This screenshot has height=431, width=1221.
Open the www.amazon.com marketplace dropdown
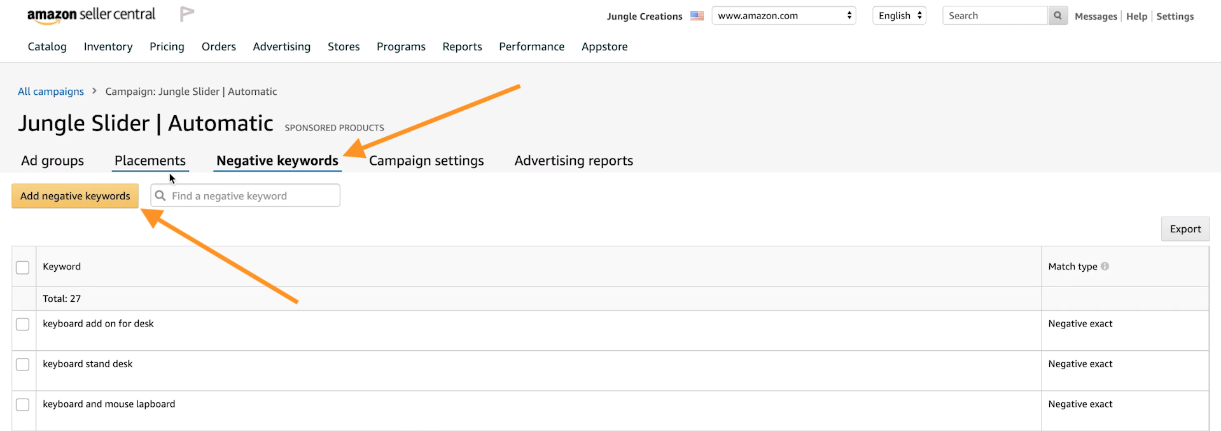(783, 16)
